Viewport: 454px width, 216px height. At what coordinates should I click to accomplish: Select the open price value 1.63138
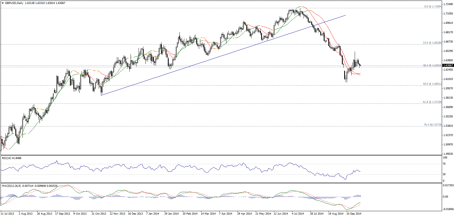point(30,3)
